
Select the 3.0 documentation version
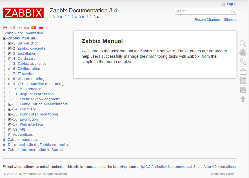click(x=81, y=17)
